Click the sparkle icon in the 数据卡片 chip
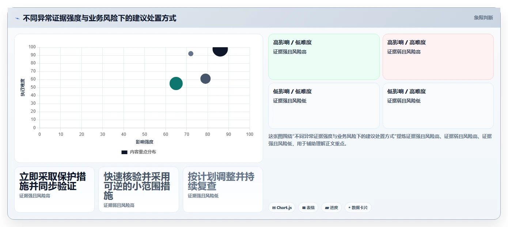 (x=349, y=208)
